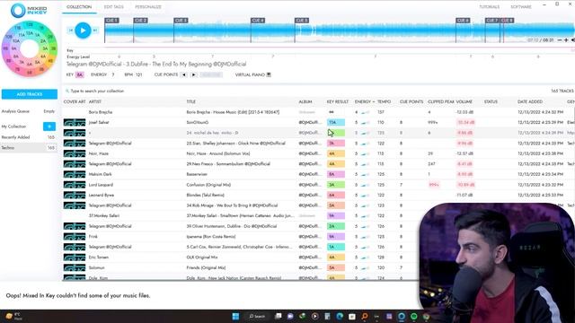
Task: Open Task View on taskbar
Action: pyautogui.click(x=279, y=316)
